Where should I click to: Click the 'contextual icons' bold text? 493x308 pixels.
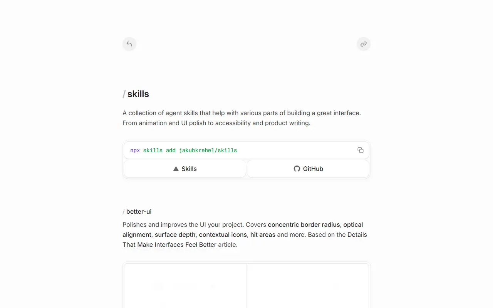coord(223,234)
